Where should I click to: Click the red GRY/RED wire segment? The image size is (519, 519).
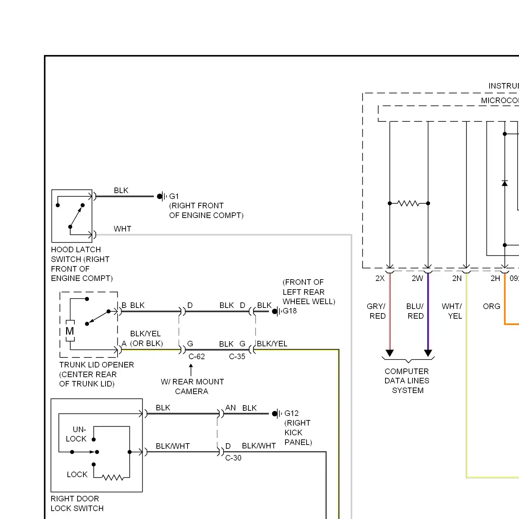click(390, 311)
